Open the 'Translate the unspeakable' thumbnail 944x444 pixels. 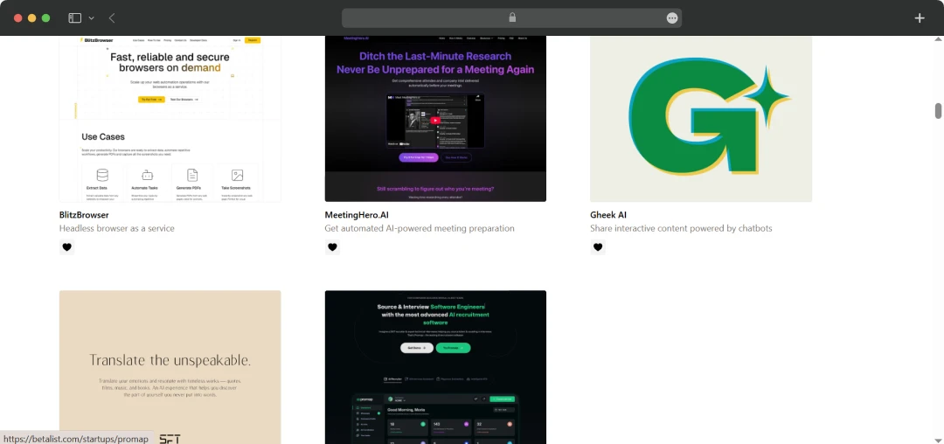click(170, 367)
